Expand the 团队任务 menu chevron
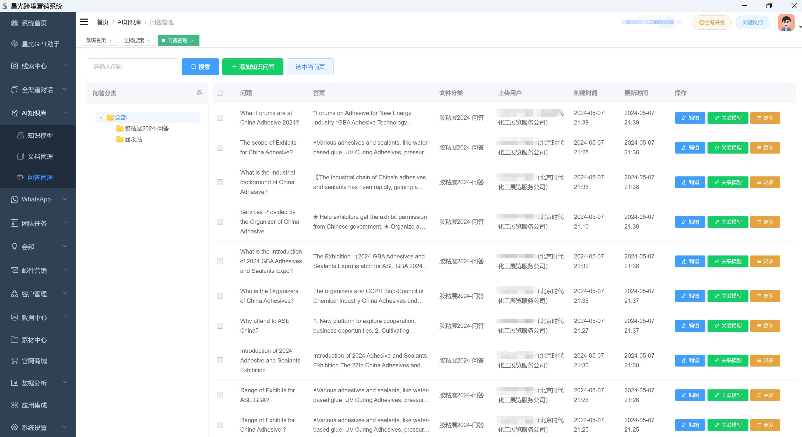This screenshot has width=802, height=437. (x=65, y=223)
